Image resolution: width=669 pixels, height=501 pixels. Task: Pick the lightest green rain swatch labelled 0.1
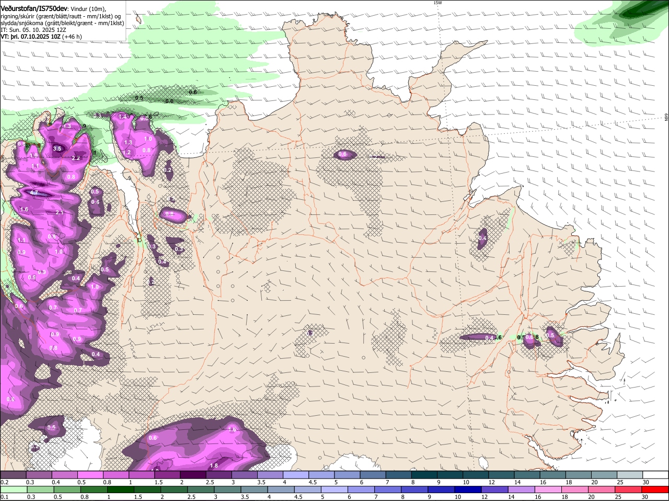pyautogui.click(x=14, y=489)
